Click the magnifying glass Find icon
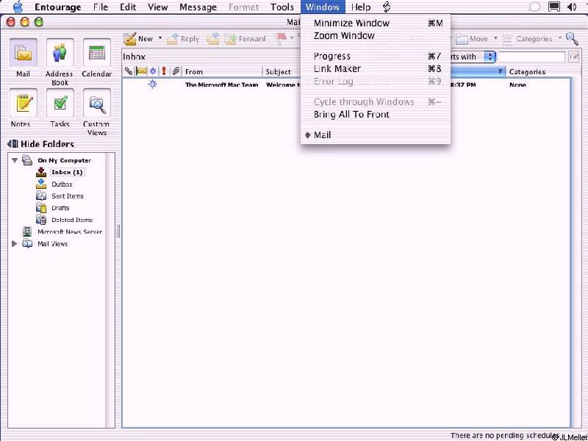 coord(572,38)
